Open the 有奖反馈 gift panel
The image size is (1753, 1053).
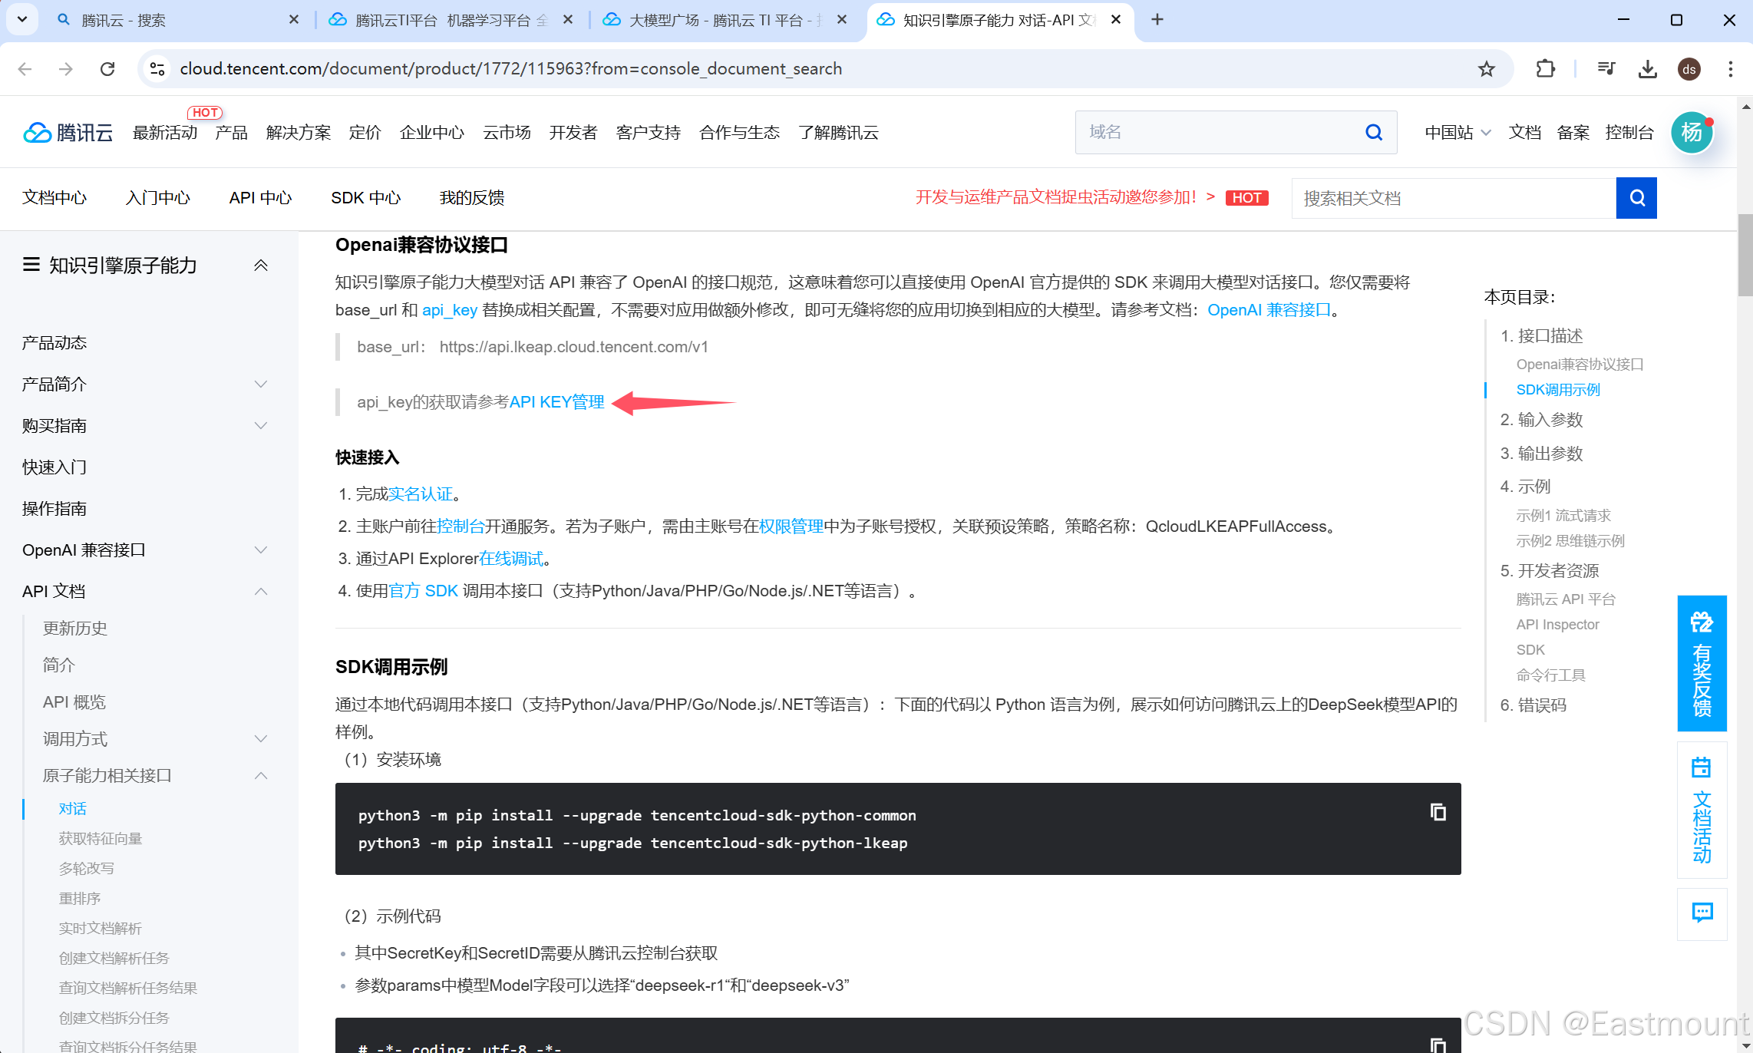(x=1702, y=663)
